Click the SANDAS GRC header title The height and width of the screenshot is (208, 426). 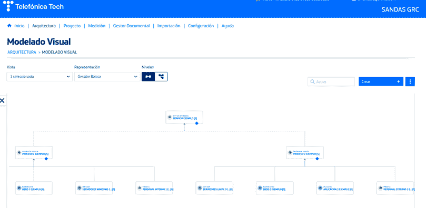tap(400, 9)
